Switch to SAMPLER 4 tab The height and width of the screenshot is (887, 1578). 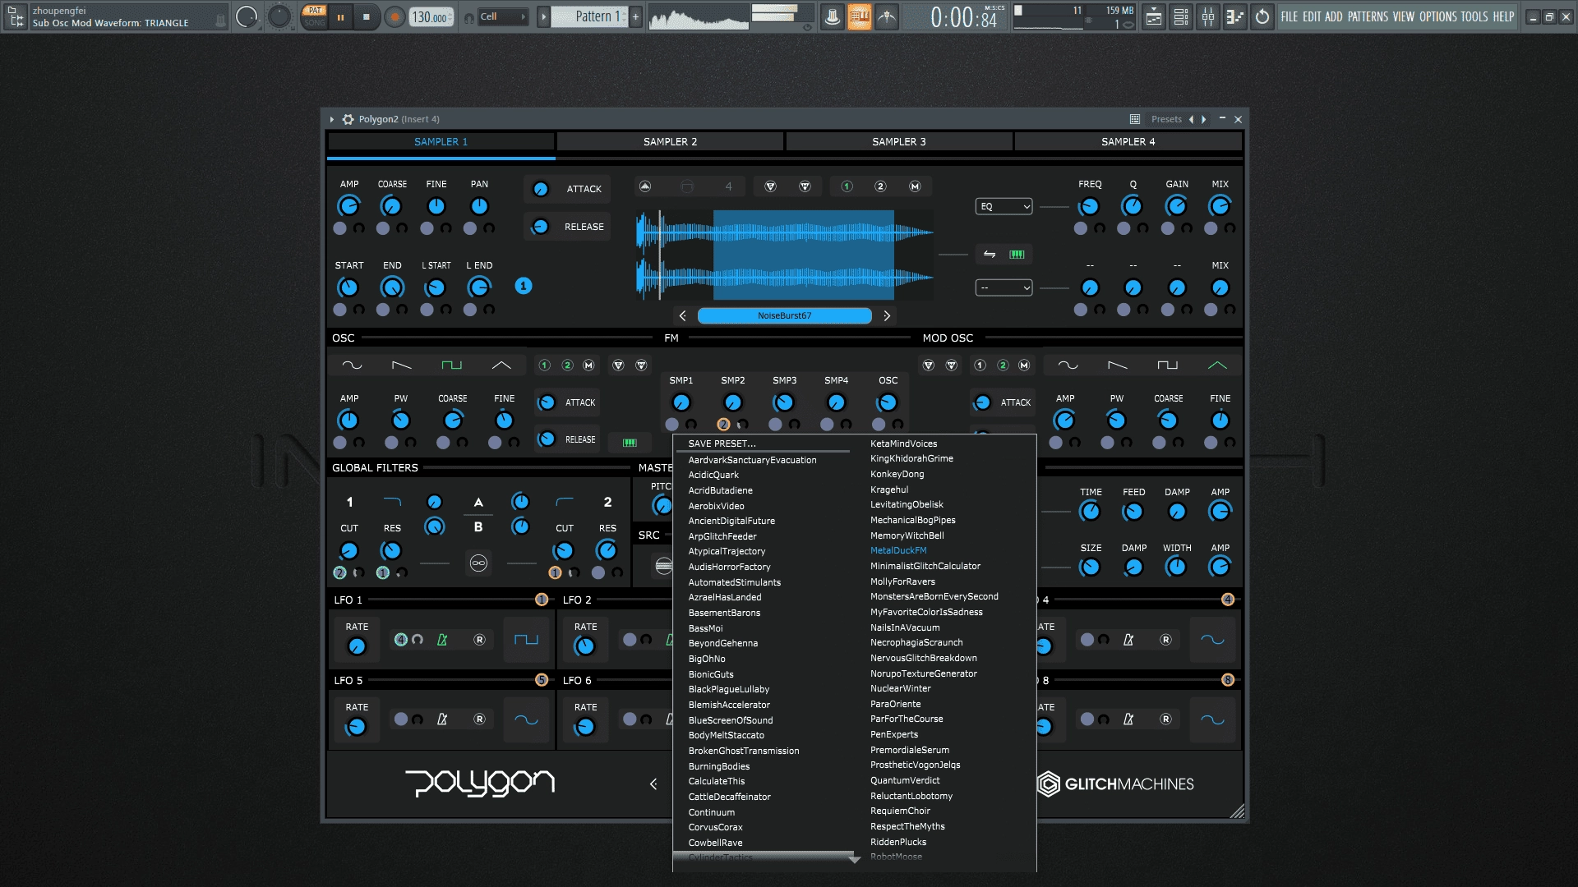pyautogui.click(x=1128, y=142)
